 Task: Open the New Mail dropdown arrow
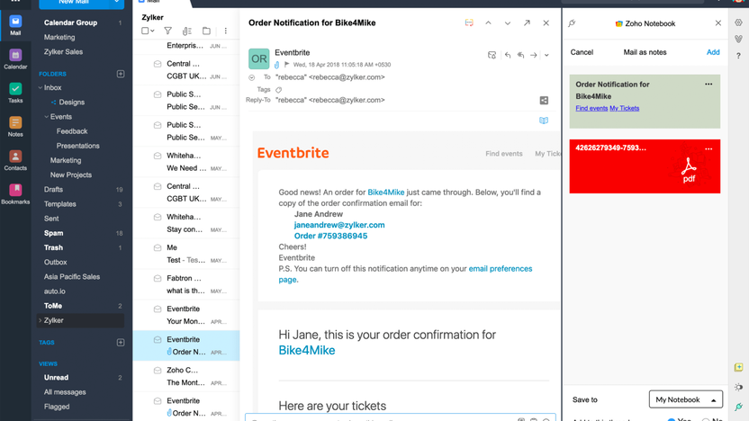point(116,3)
